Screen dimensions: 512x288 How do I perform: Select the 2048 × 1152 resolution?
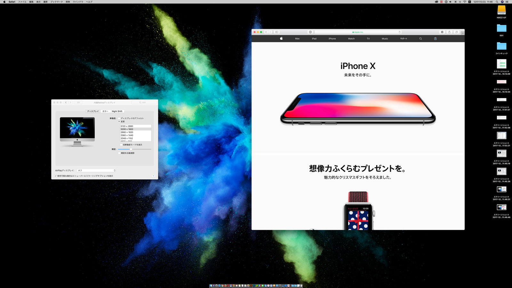click(x=135, y=138)
